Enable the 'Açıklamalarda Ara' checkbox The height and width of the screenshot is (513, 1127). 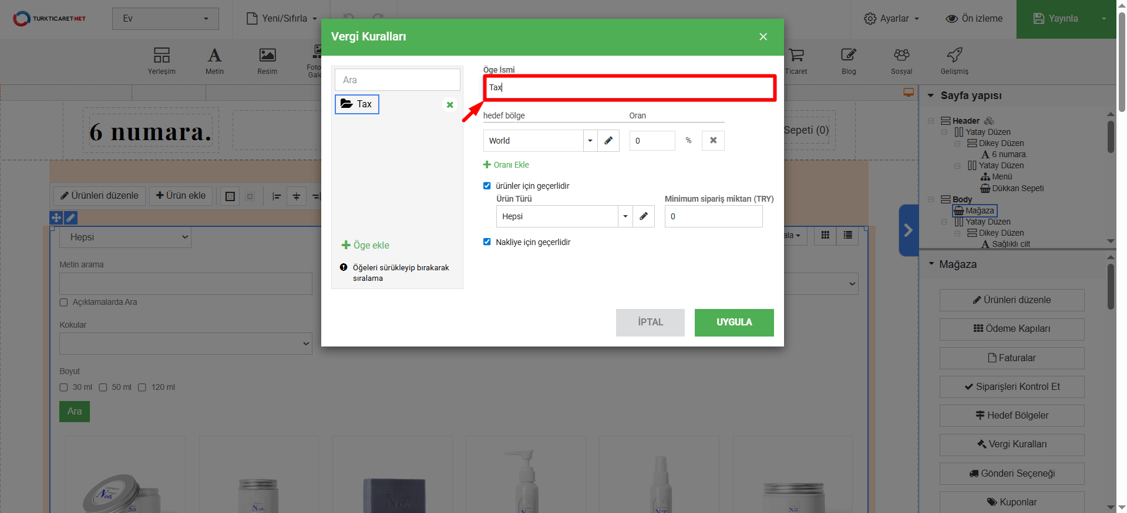point(64,303)
